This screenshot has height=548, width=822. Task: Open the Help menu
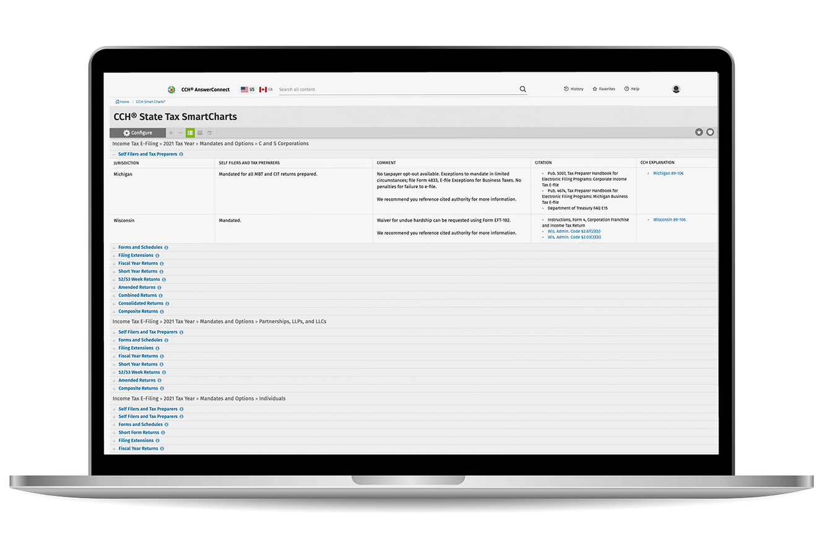[x=631, y=89]
